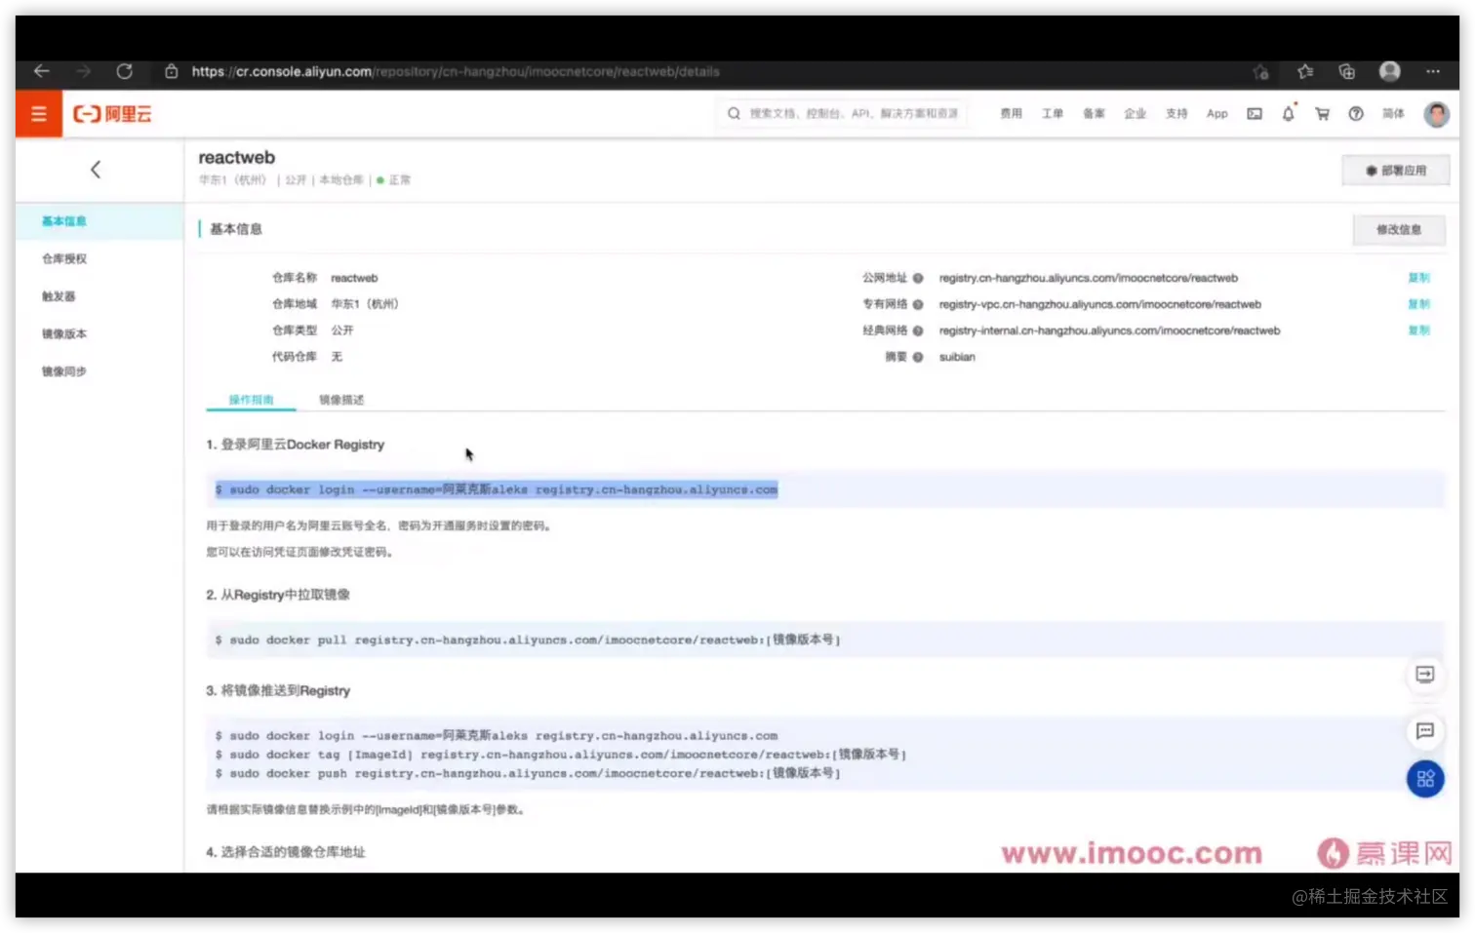Copy the 专有网络 registry address
The width and height of the screenshot is (1475, 933).
1418,304
